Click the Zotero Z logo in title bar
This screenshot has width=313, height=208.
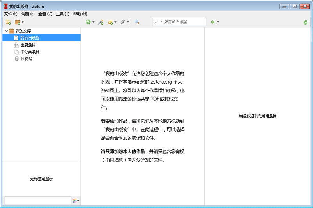point(5,6)
